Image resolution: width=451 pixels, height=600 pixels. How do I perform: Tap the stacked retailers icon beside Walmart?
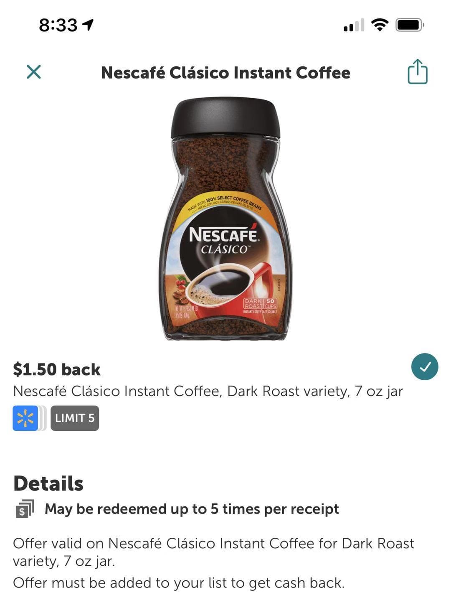(43, 418)
